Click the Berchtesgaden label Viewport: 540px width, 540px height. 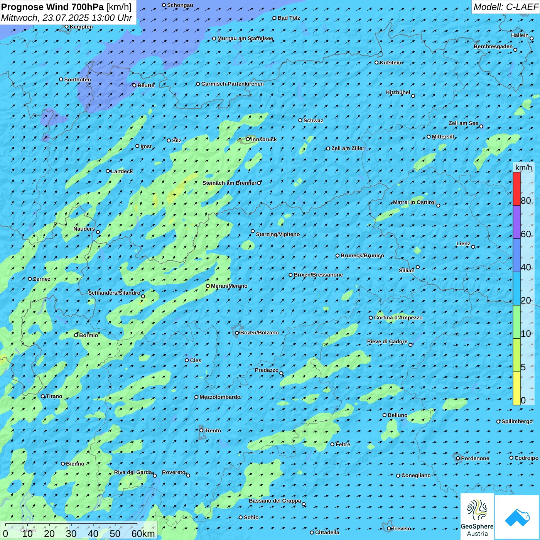(493, 46)
